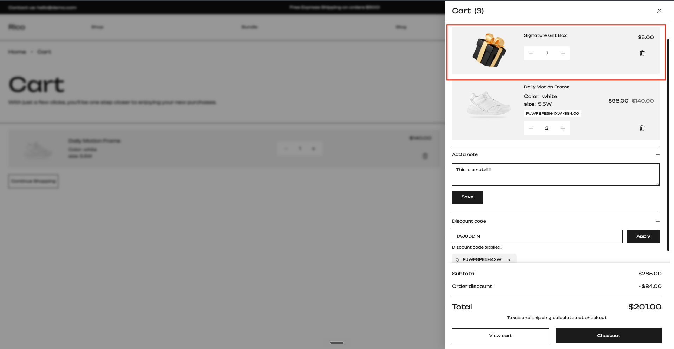Decrease Signature Gift Box quantity
This screenshot has width=674, height=349.
(531, 53)
